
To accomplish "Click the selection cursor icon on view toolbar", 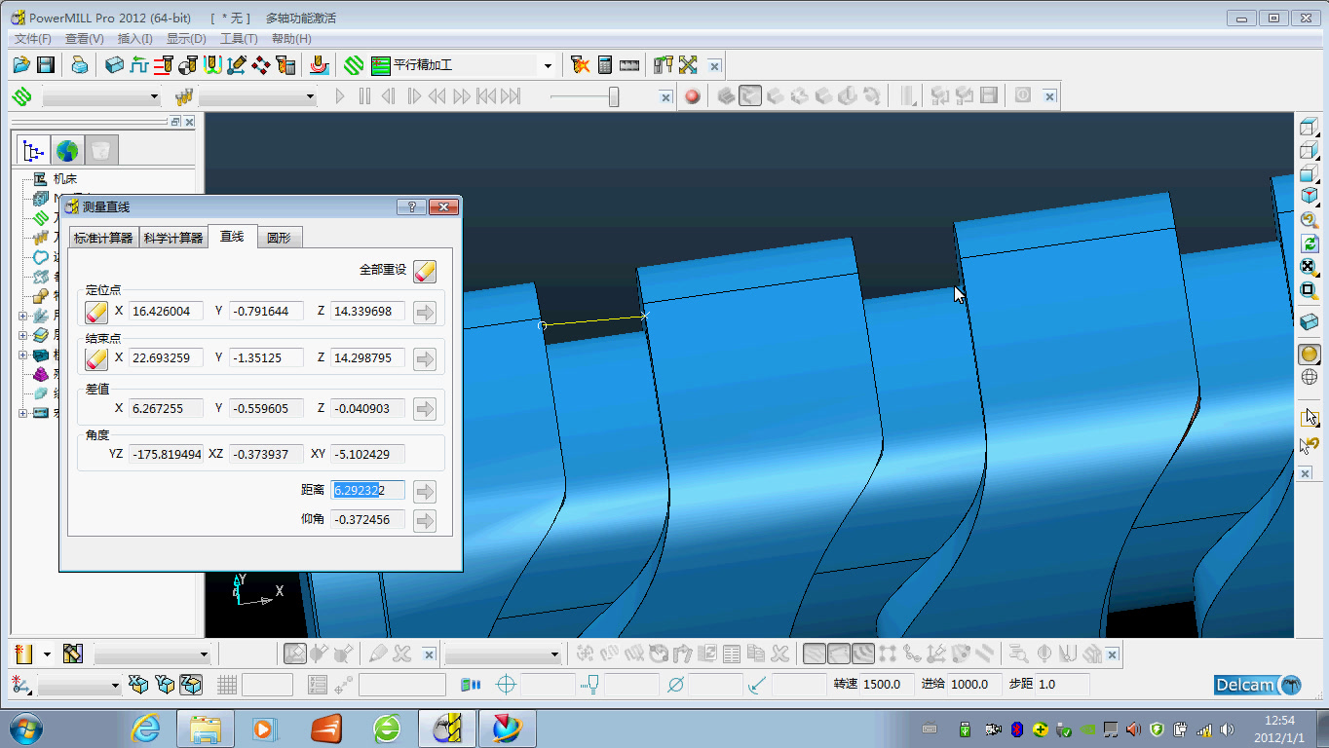I will click(1309, 417).
